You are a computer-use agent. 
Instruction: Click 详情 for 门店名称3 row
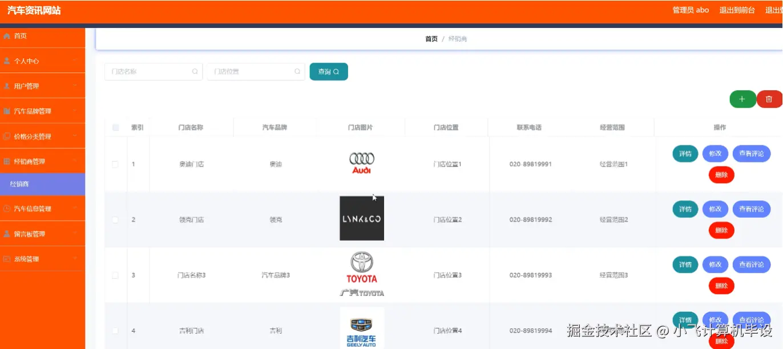point(685,265)
